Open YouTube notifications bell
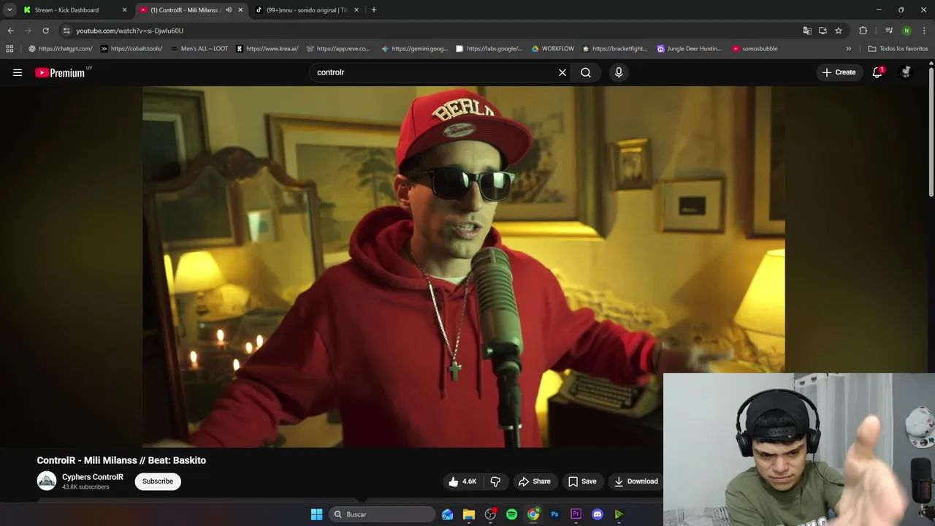The image size is (935, 526). click(877, 72)
